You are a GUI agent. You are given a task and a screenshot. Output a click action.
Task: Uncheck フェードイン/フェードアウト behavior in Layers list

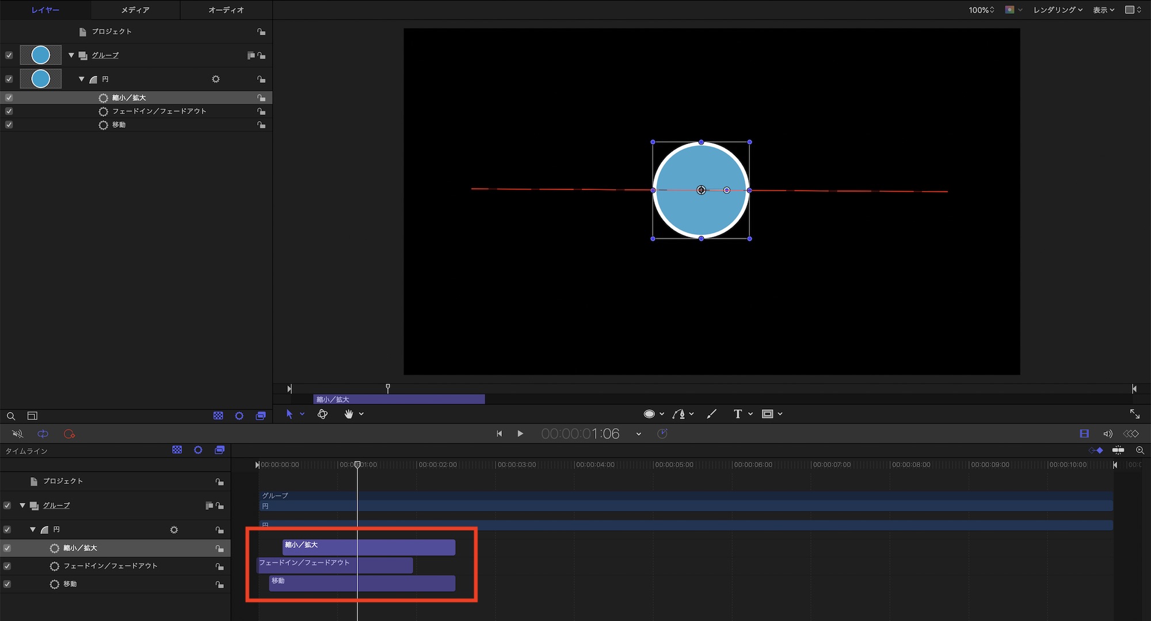[9, 111]
